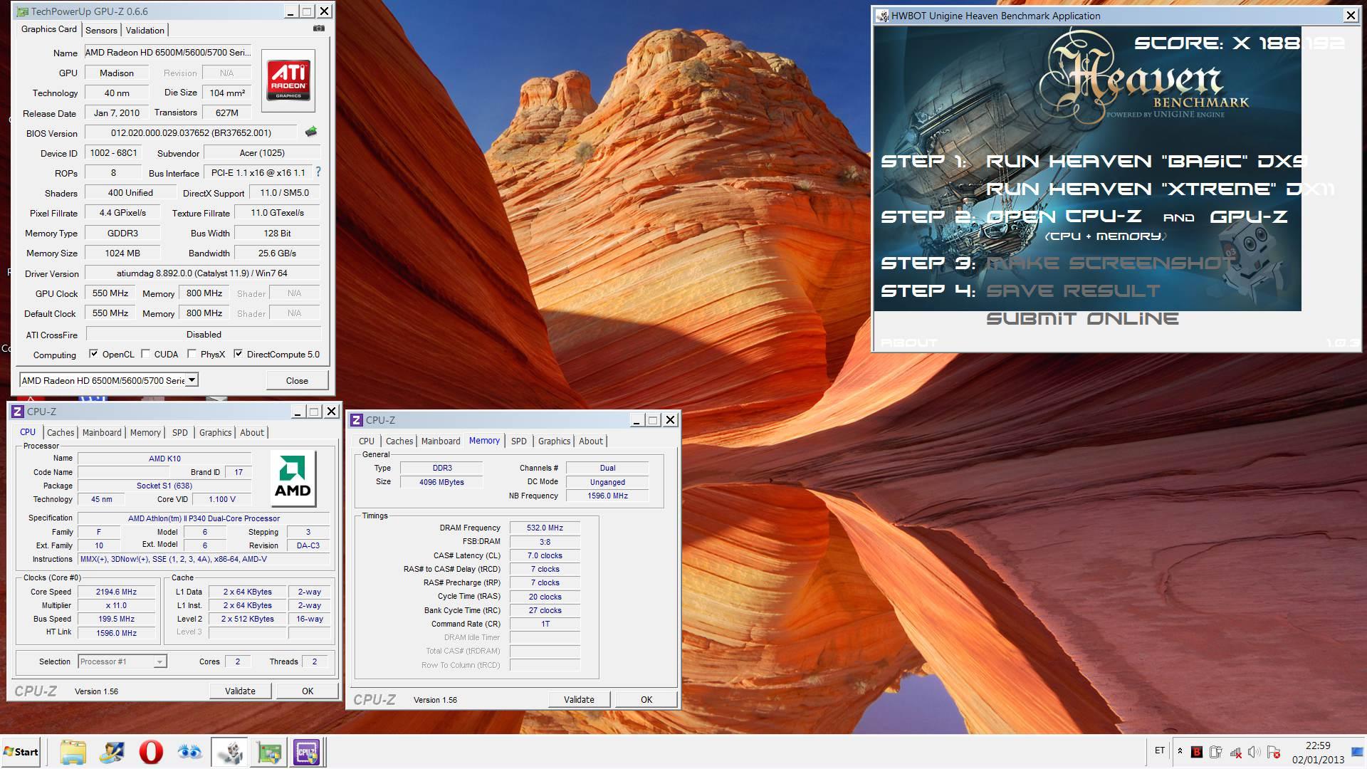Click the HWBOT Heaven title bar icon
Image resolution: width=1367 pixels, height=769 pixels.
882,16
